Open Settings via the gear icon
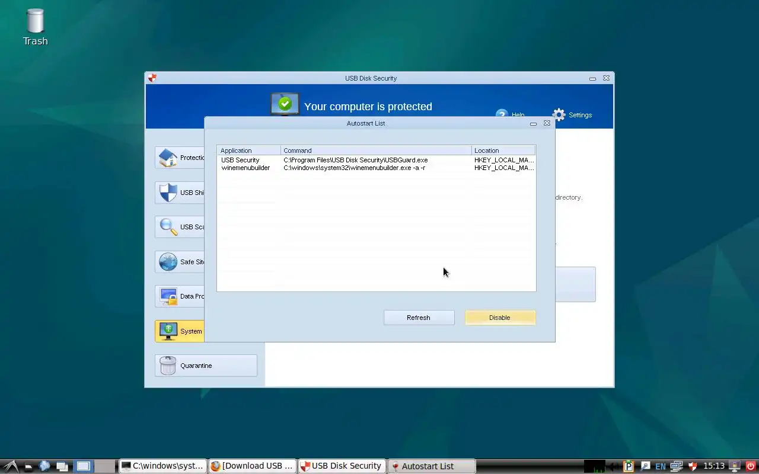759x474 pixels. (x=559, y=115)
